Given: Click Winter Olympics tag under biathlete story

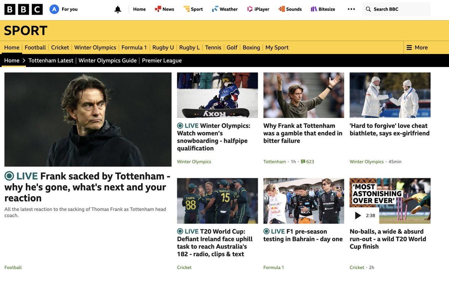Looking at the screenshot, I should 367,162.
